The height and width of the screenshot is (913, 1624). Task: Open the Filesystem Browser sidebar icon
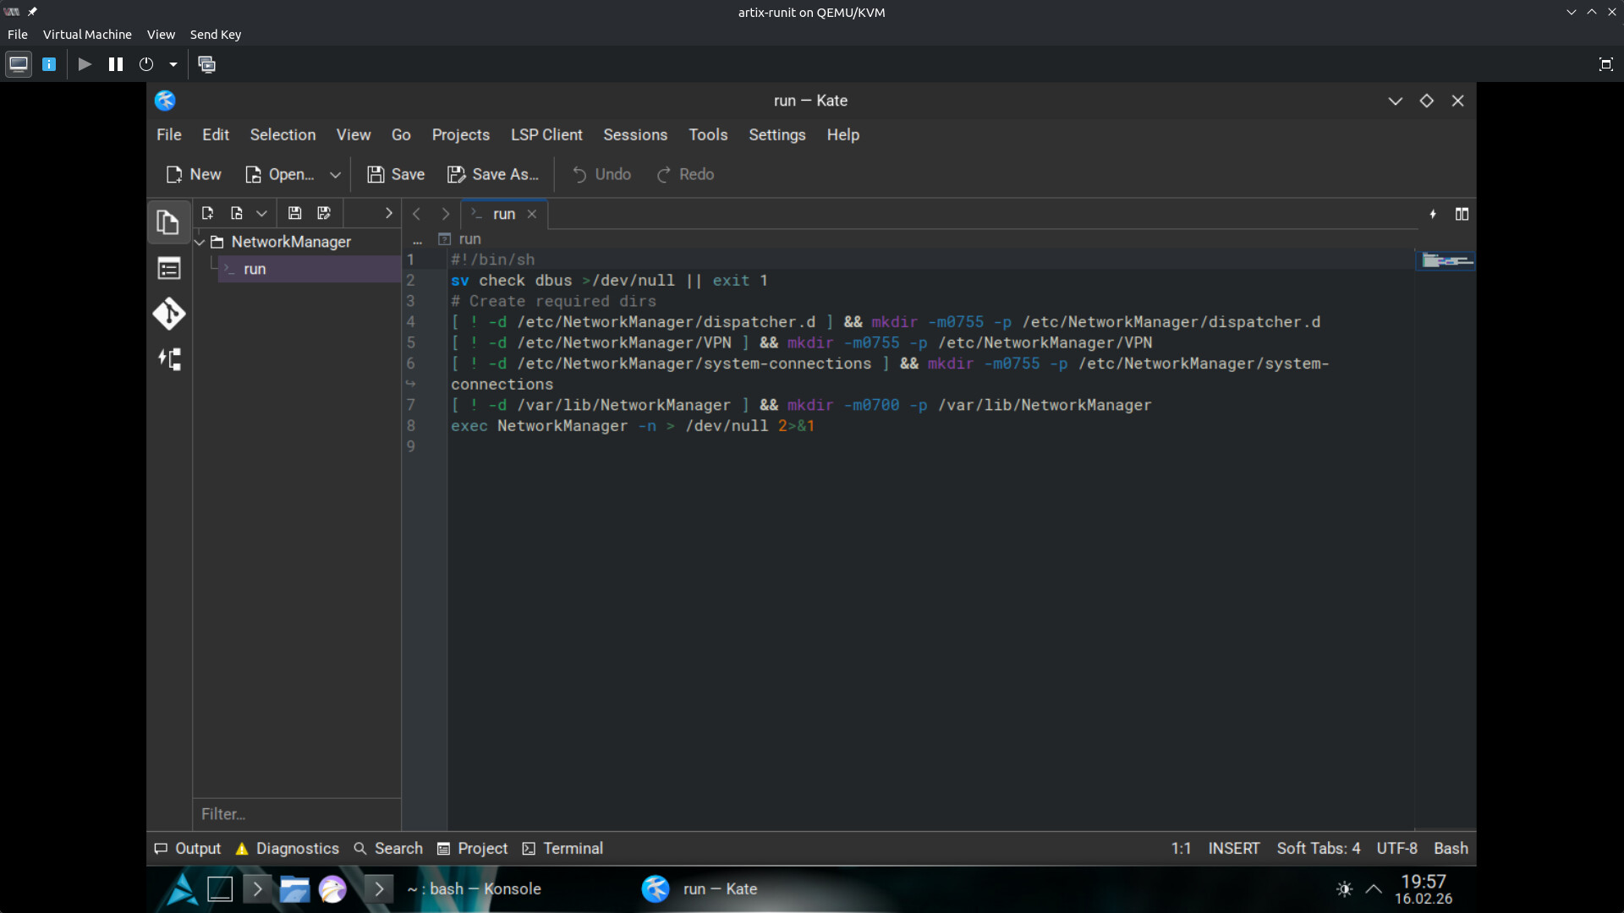pos(168,269)
